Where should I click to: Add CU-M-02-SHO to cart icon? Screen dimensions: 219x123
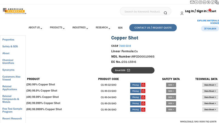pyautogui.click(x=143, y=85)
